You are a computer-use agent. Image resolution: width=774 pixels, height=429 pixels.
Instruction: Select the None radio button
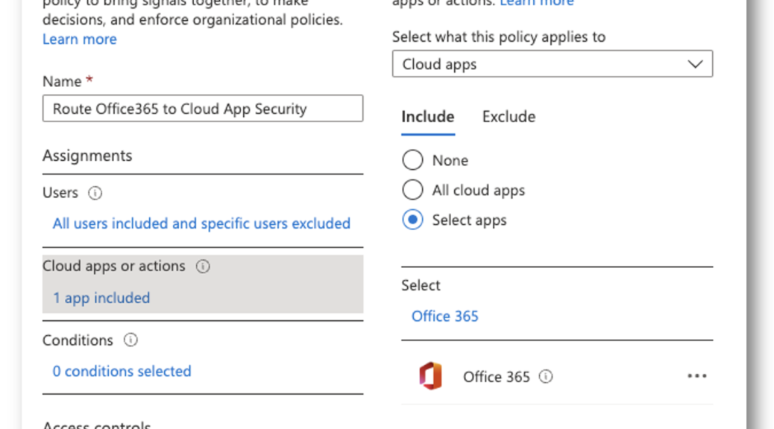tap(412, 160)
